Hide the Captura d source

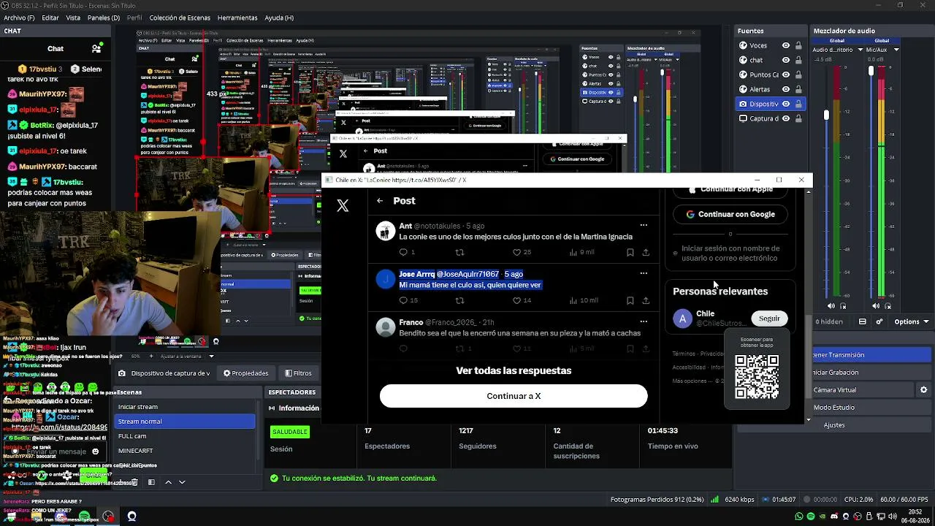(x=786, y=118)
